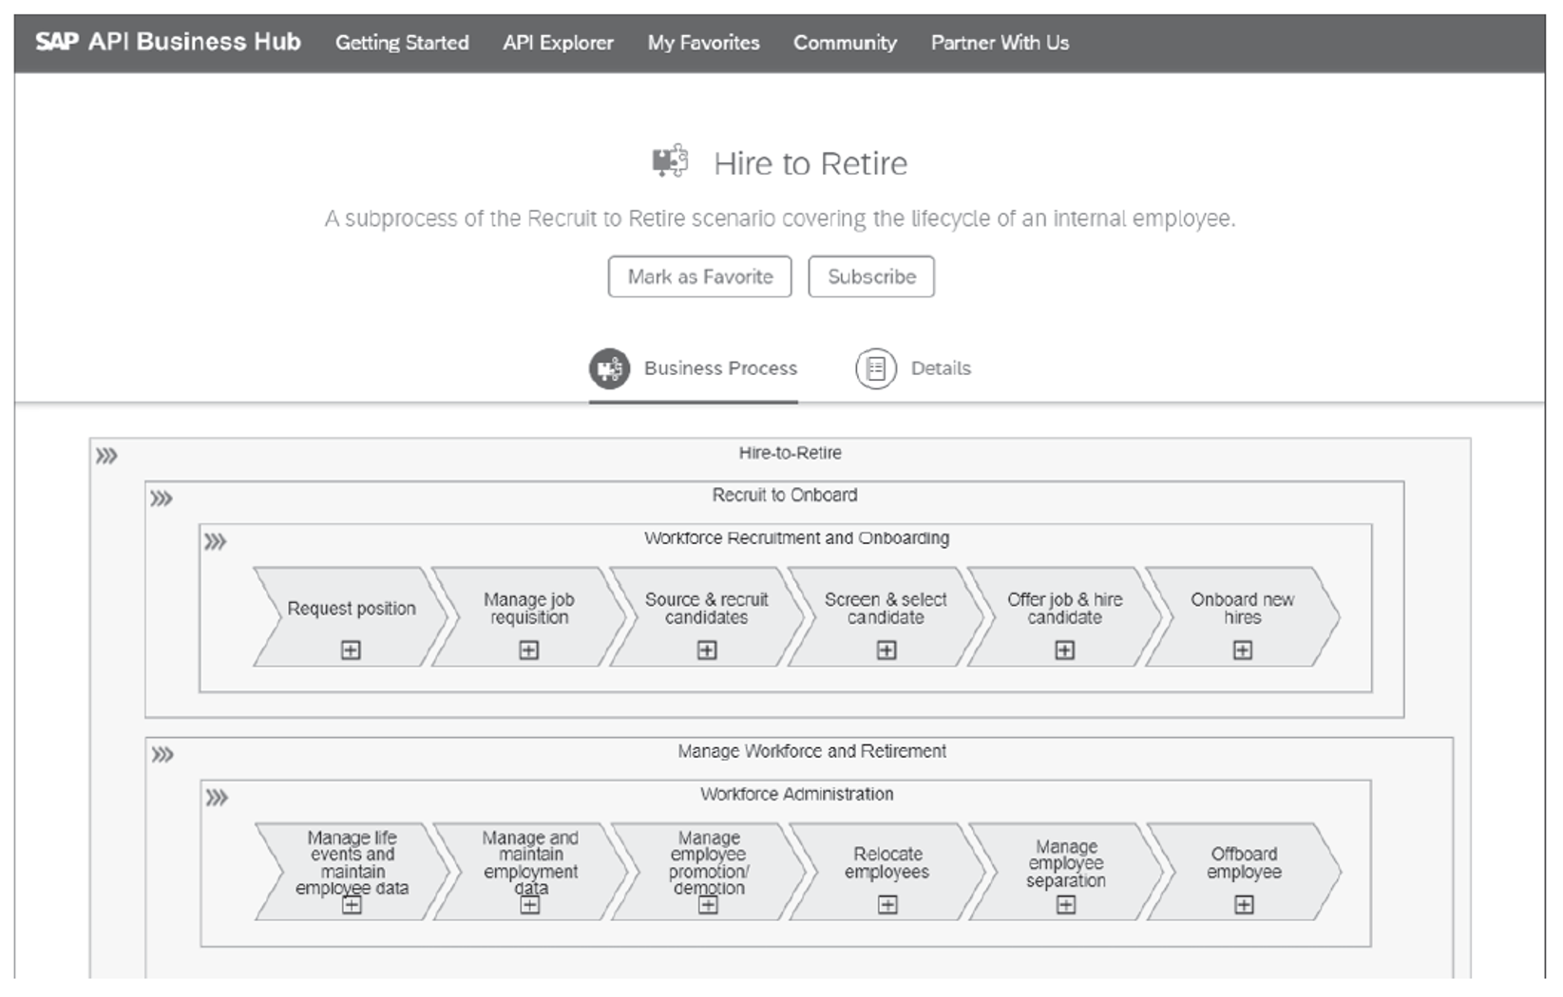Open Partner With Us
The height and width of the screenshot is (997, 1563).
click(x=1001, y=43)
